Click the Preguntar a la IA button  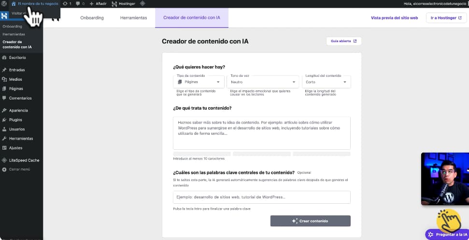tap(447, 235)
